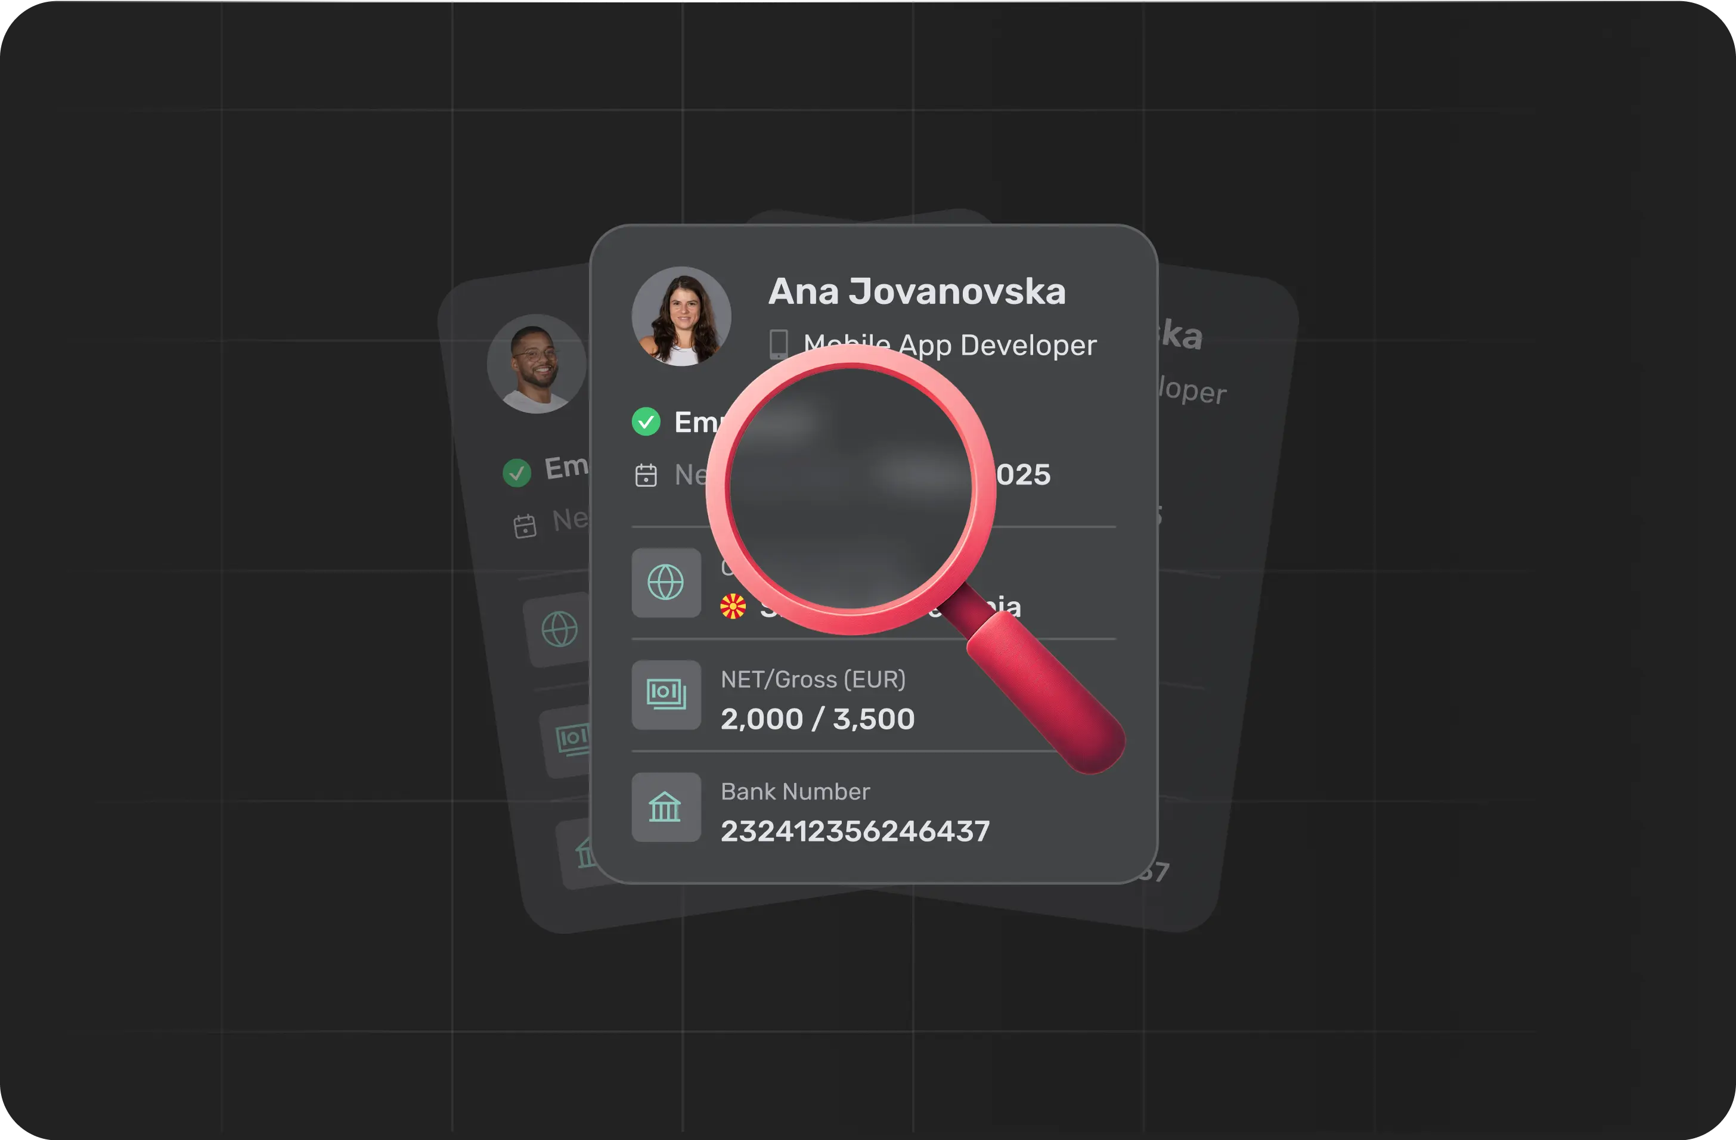Click the bank number 232412356246437

pos(855,831)
